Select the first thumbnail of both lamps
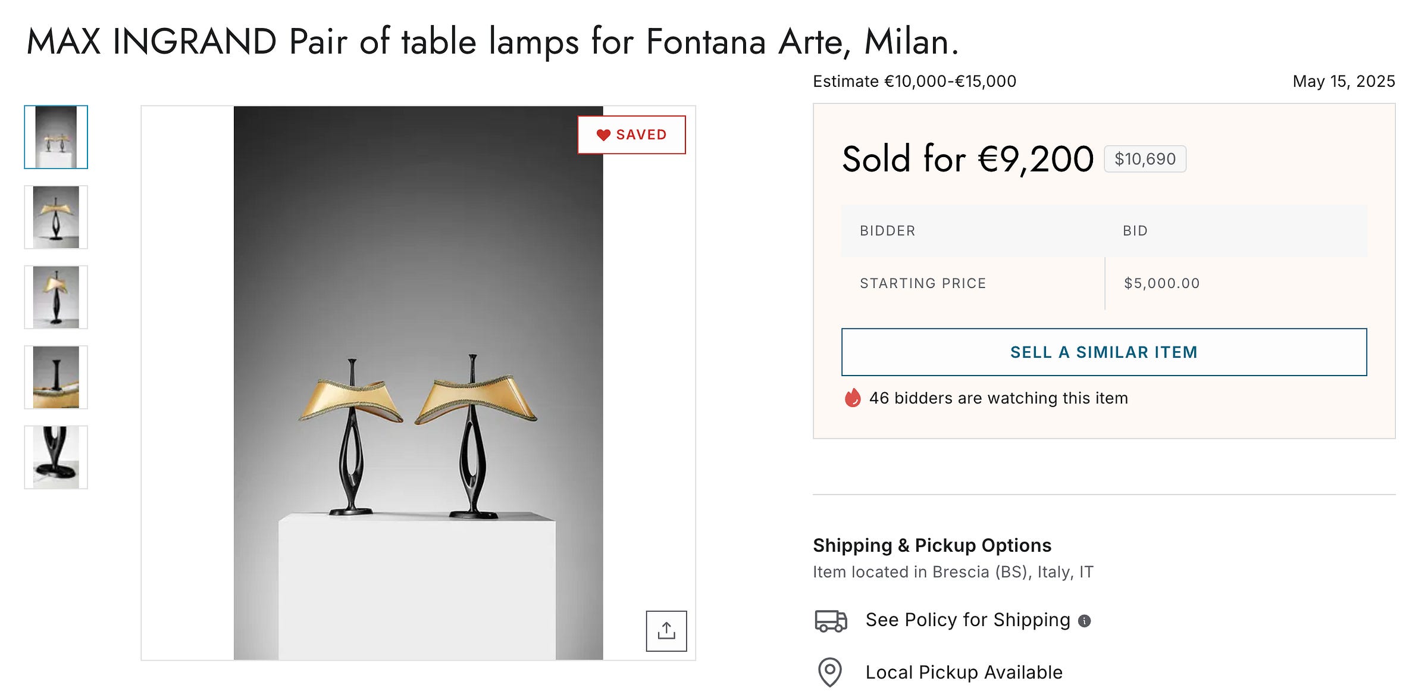1428x694 pixels. pos(56,137)
